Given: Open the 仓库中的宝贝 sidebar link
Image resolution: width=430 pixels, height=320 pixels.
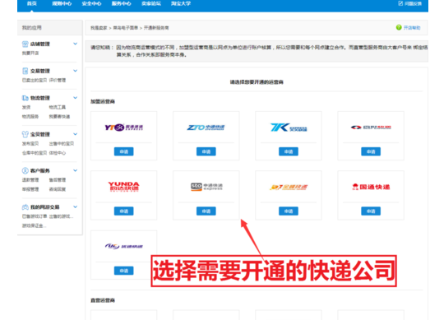Looking at the screenshot, I should point(35,153).
